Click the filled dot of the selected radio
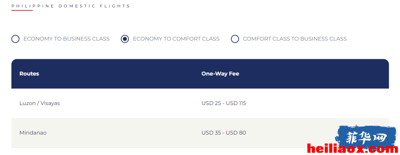This screenshot has width=400, height=155. [125, 39]
